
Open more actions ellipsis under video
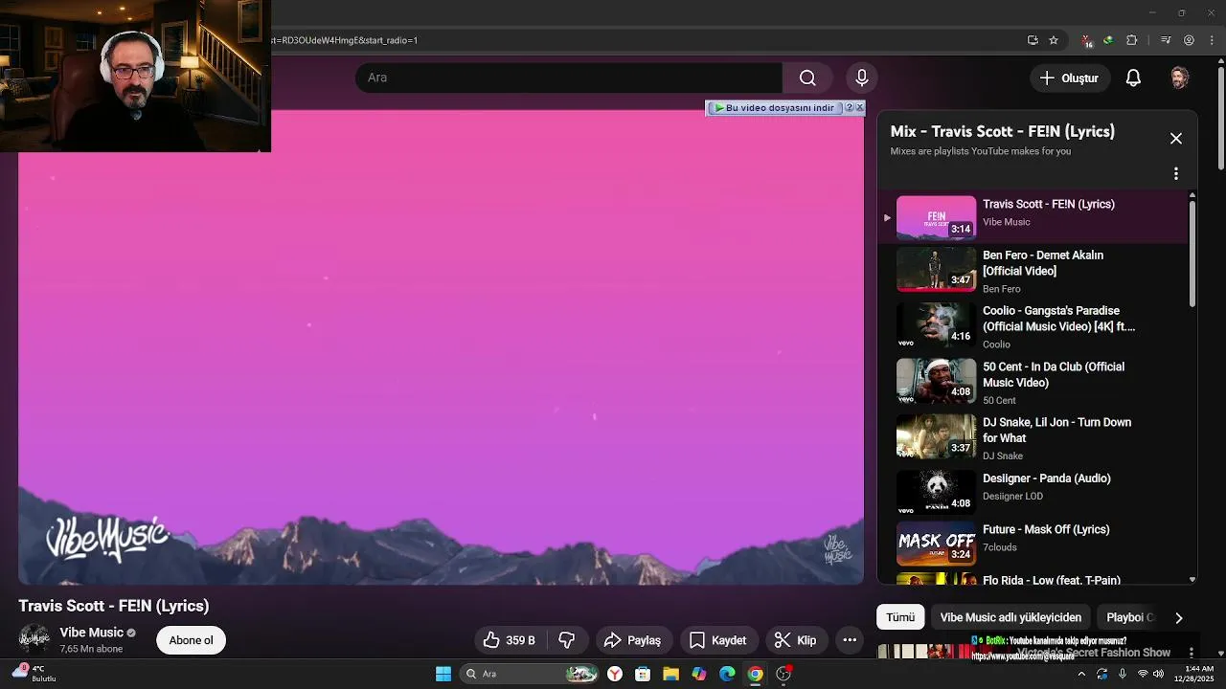(x=850, y=640)
